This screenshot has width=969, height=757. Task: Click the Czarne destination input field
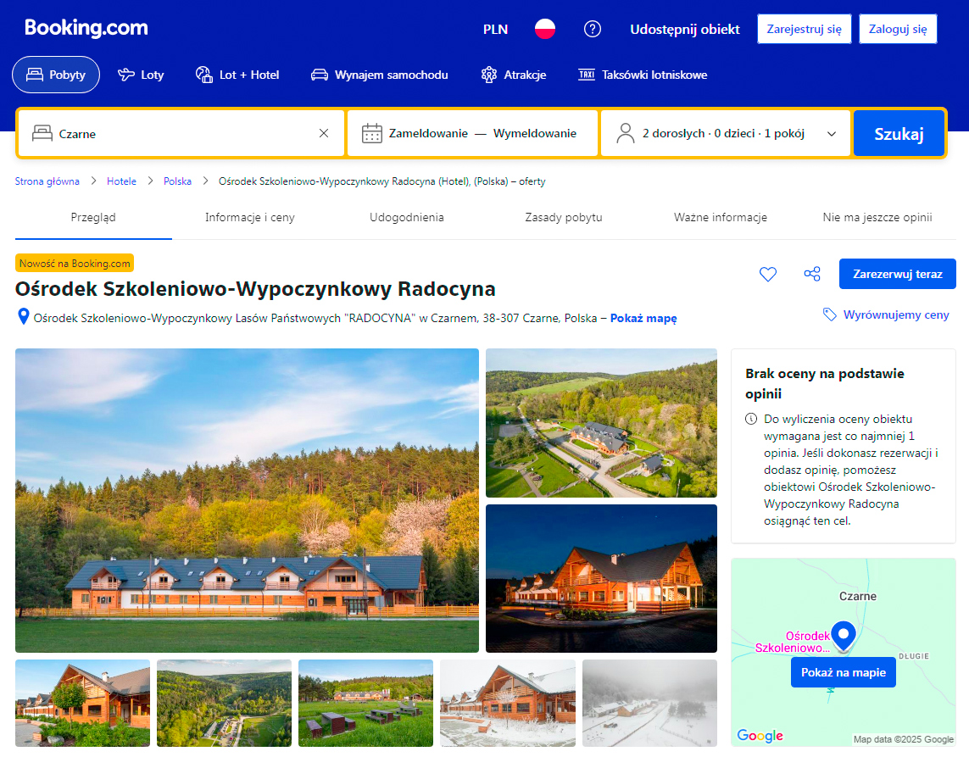pyautogui.click(x=182, y=133)
